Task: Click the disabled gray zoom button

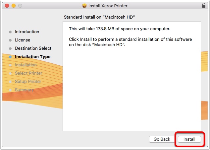Action: tap(20, 6)
